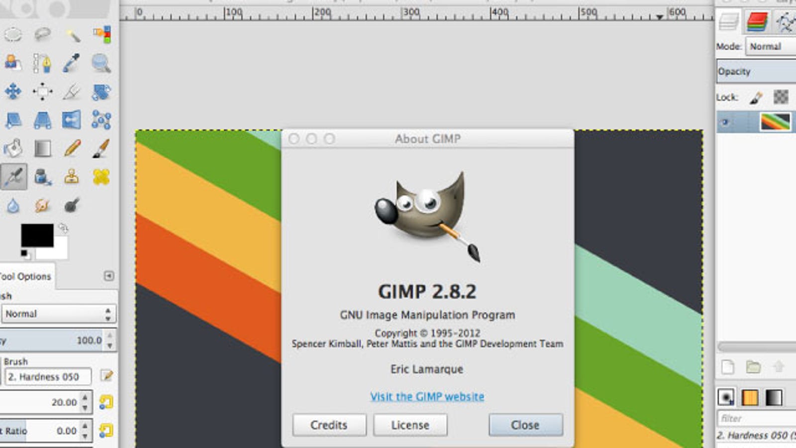The height and width of the screenshot is (448, 796).
Task: Toggle lock alpha channel for the layer
Action: coord(781,97)
